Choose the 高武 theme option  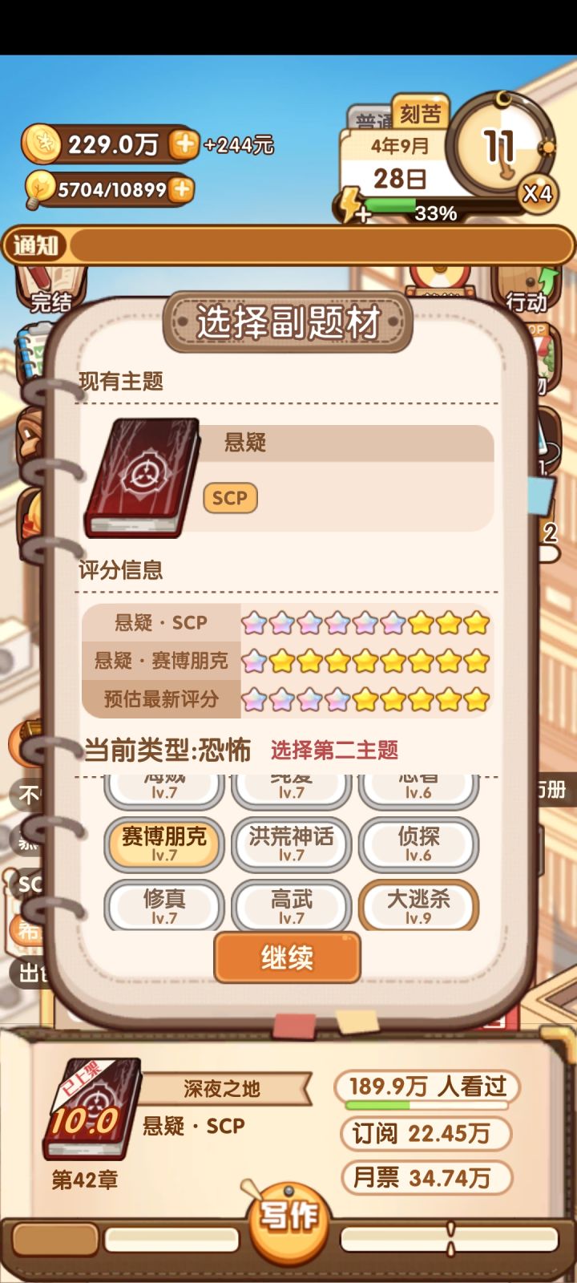pyautogui.click(x=291, y=906)
